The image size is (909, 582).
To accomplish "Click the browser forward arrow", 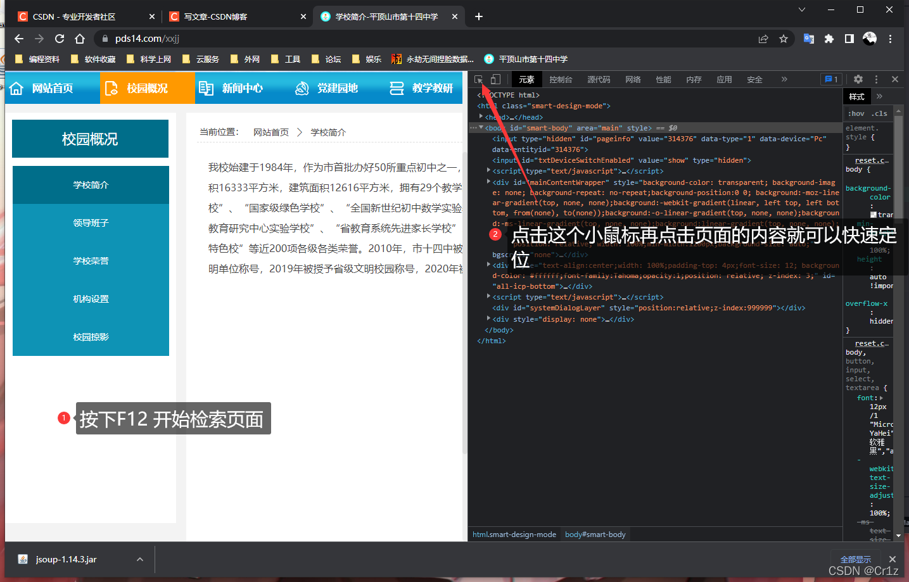I will (x=39, y=39).
